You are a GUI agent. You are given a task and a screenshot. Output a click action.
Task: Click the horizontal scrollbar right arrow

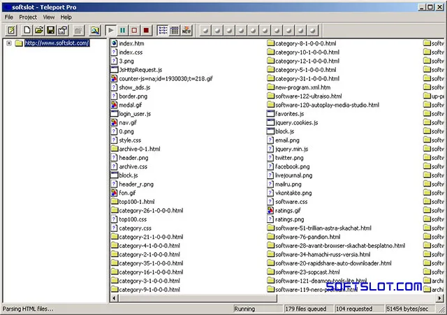(x=439, y=298)
